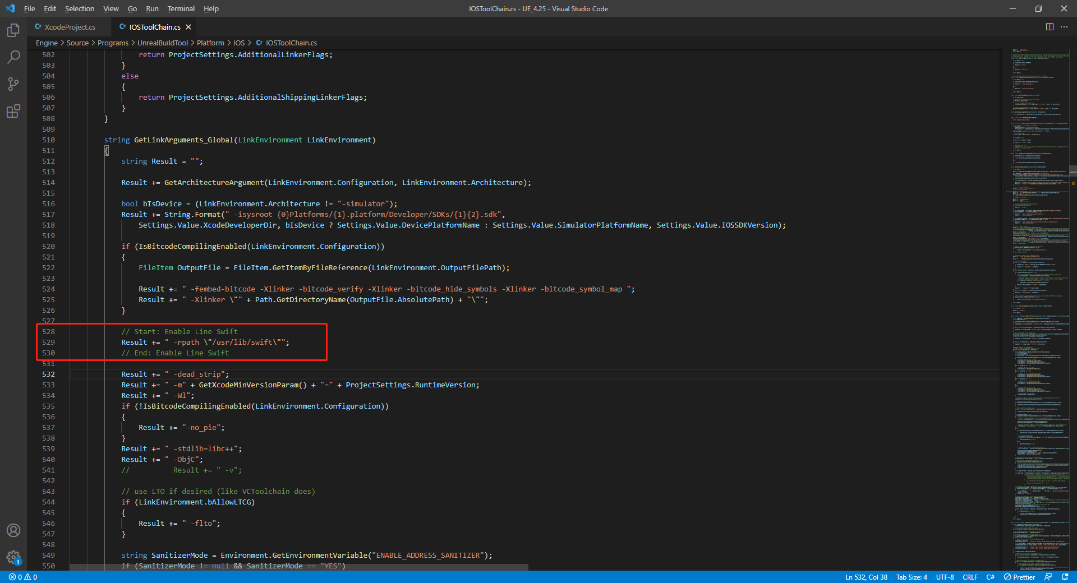Split the editor using the split icon
1077x583 pixels.
coord(1049,26)
